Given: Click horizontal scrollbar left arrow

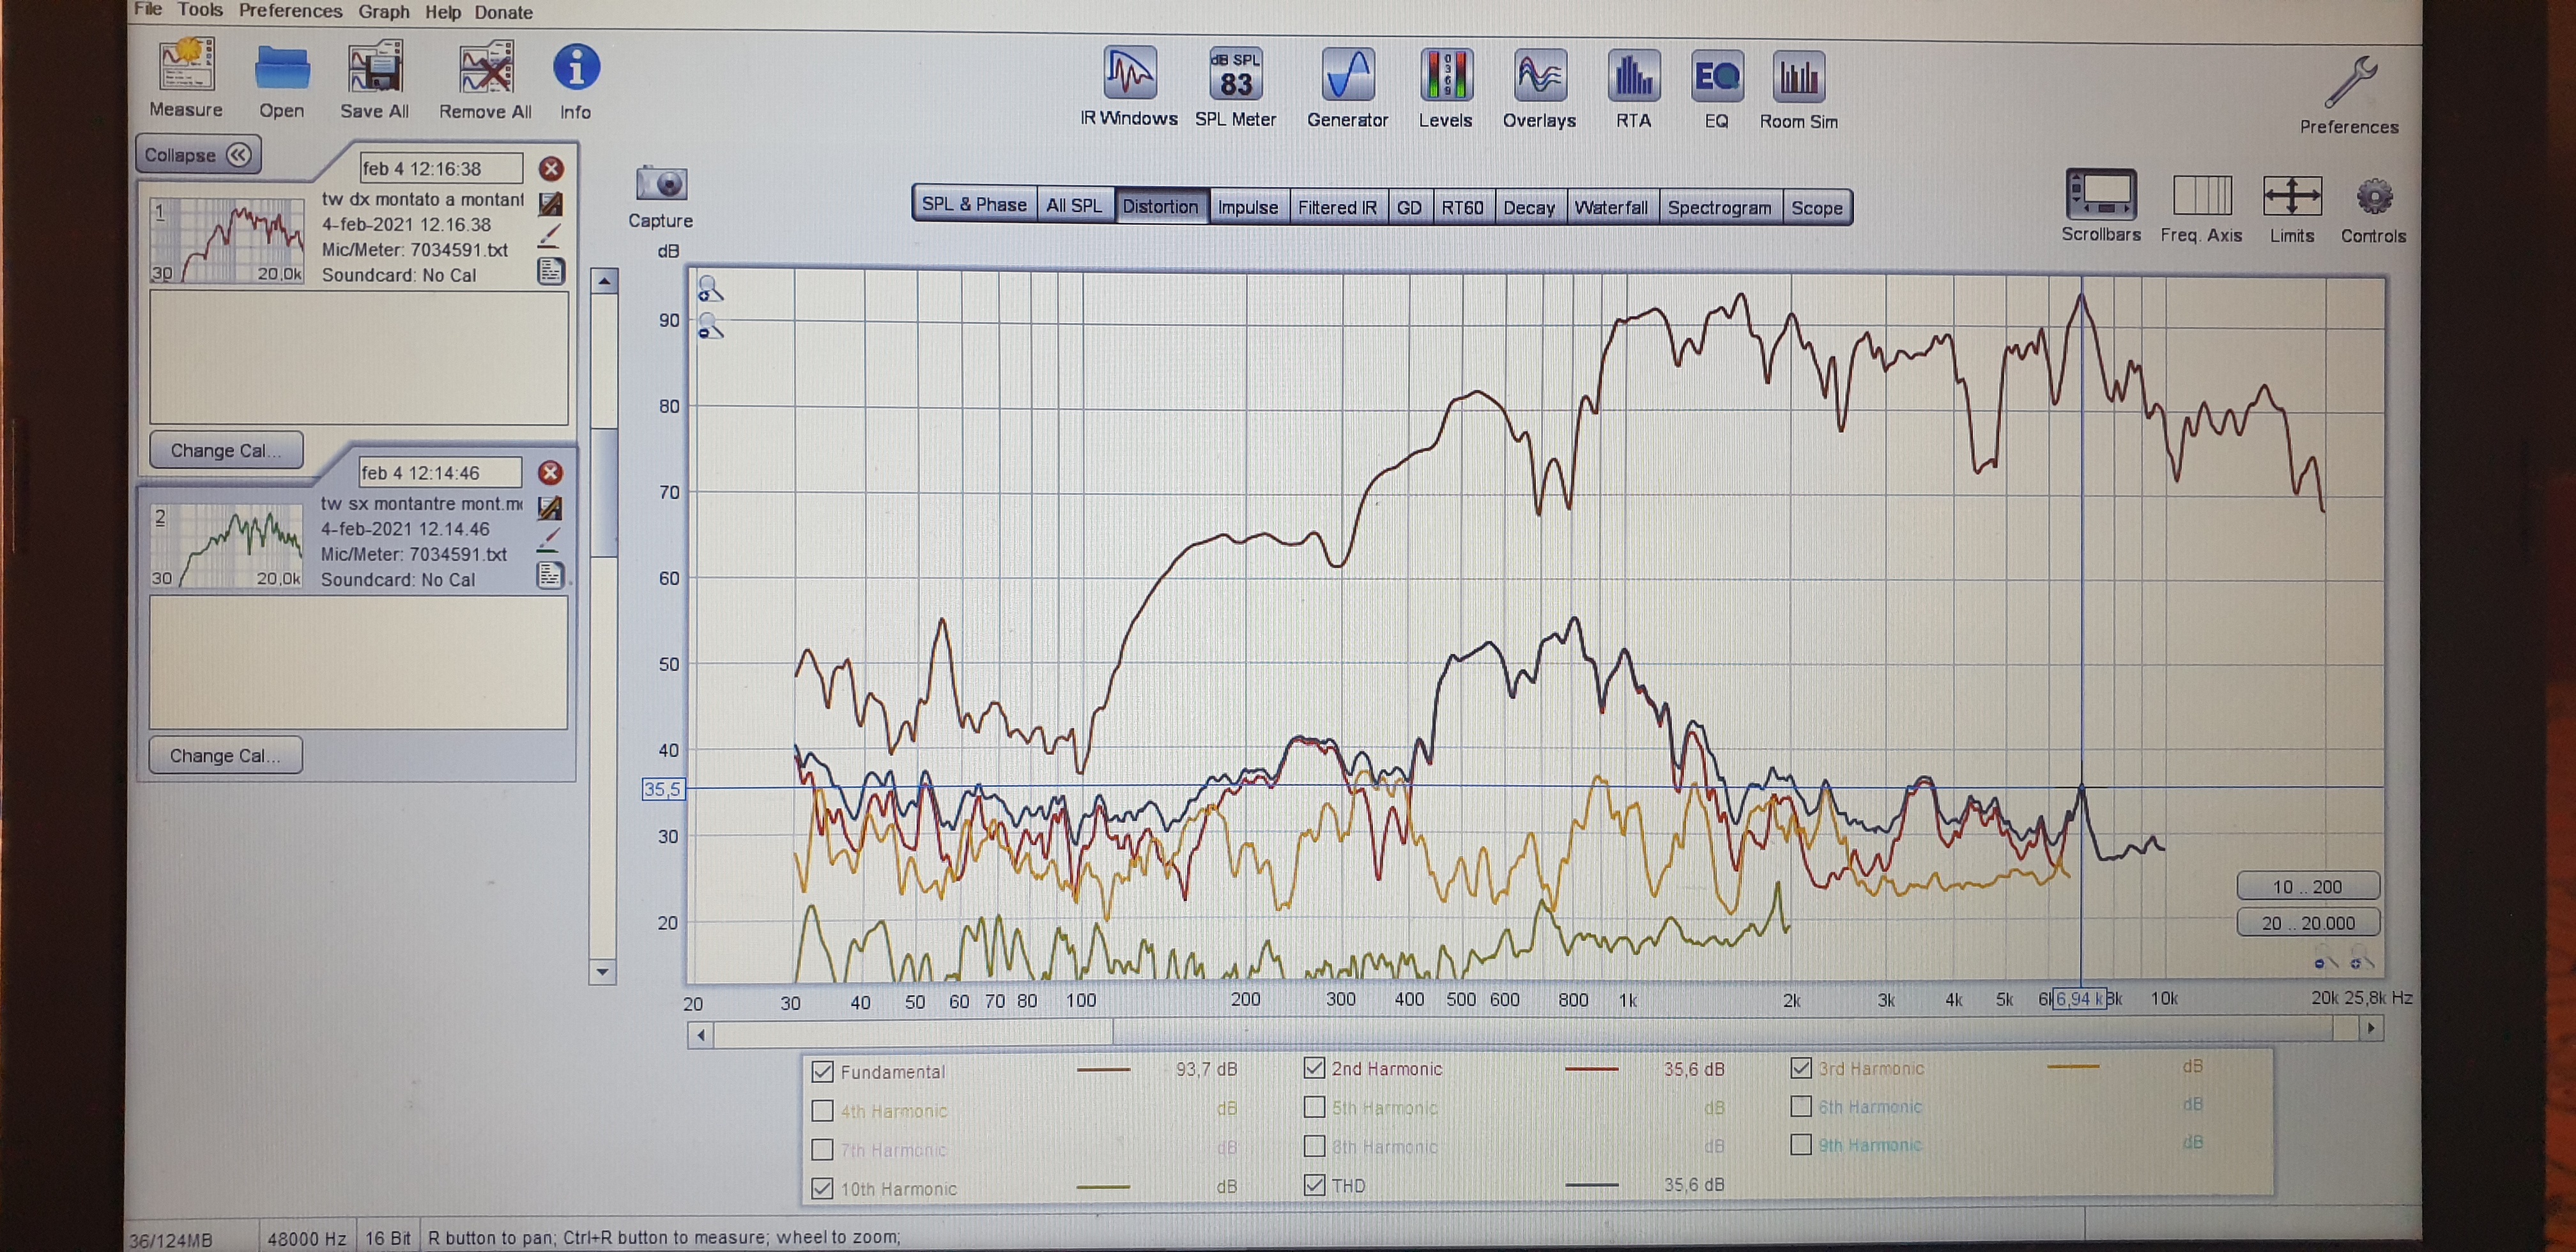Looking at the screenshot, I should [701, 1035].
